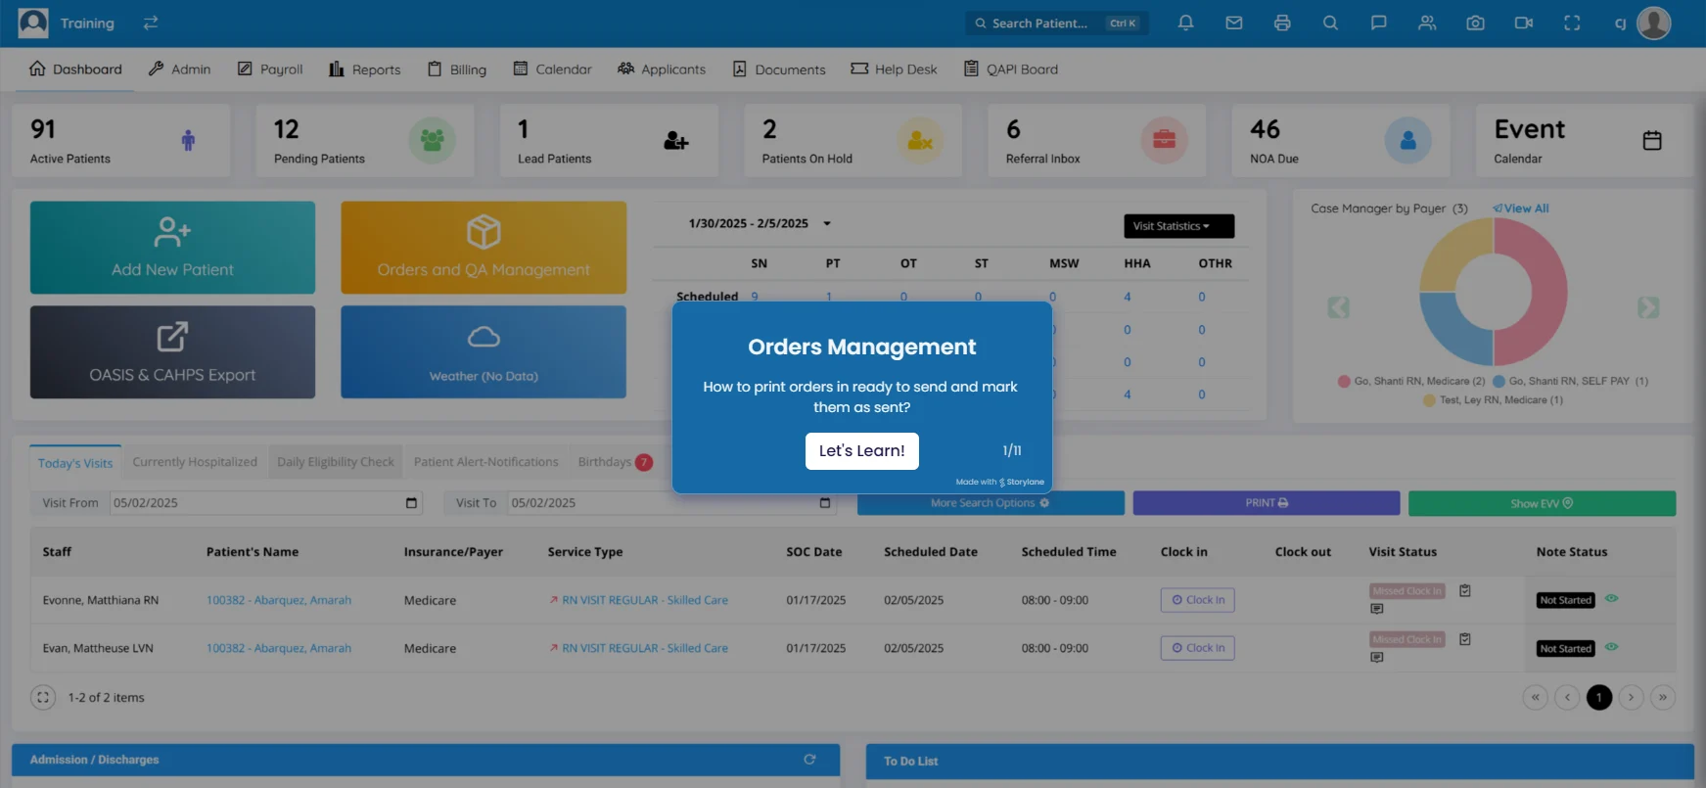Click the Visit From date field
Image resolution: width=1706 pixels, height=788 pixels.
pyautogui.click(x=265, y=503)
